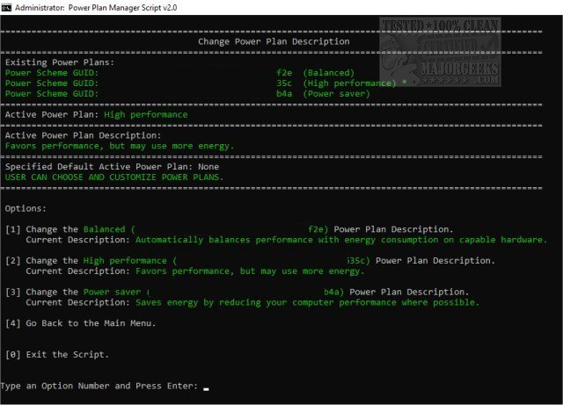Click Current Description 'Saves energy by reducing...'

(252, 302)
